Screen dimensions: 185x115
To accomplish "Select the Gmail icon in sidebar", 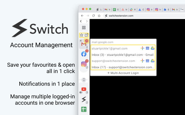I will click(x=84, y=44).
